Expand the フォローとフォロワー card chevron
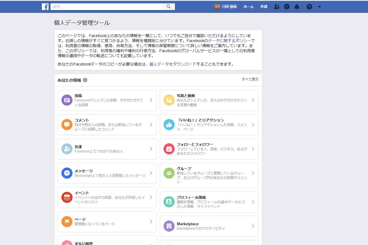The width and height of the screenshot is (368, 245). (x=253, y=149)
